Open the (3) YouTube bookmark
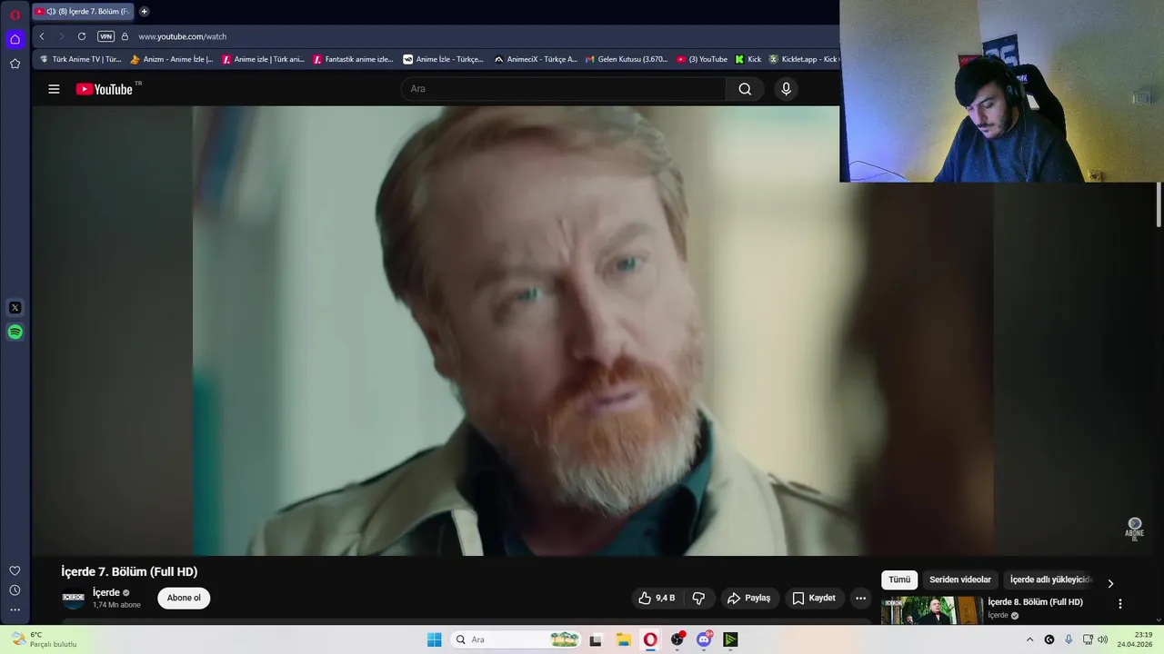1164x654 pixels. (701, 59)
